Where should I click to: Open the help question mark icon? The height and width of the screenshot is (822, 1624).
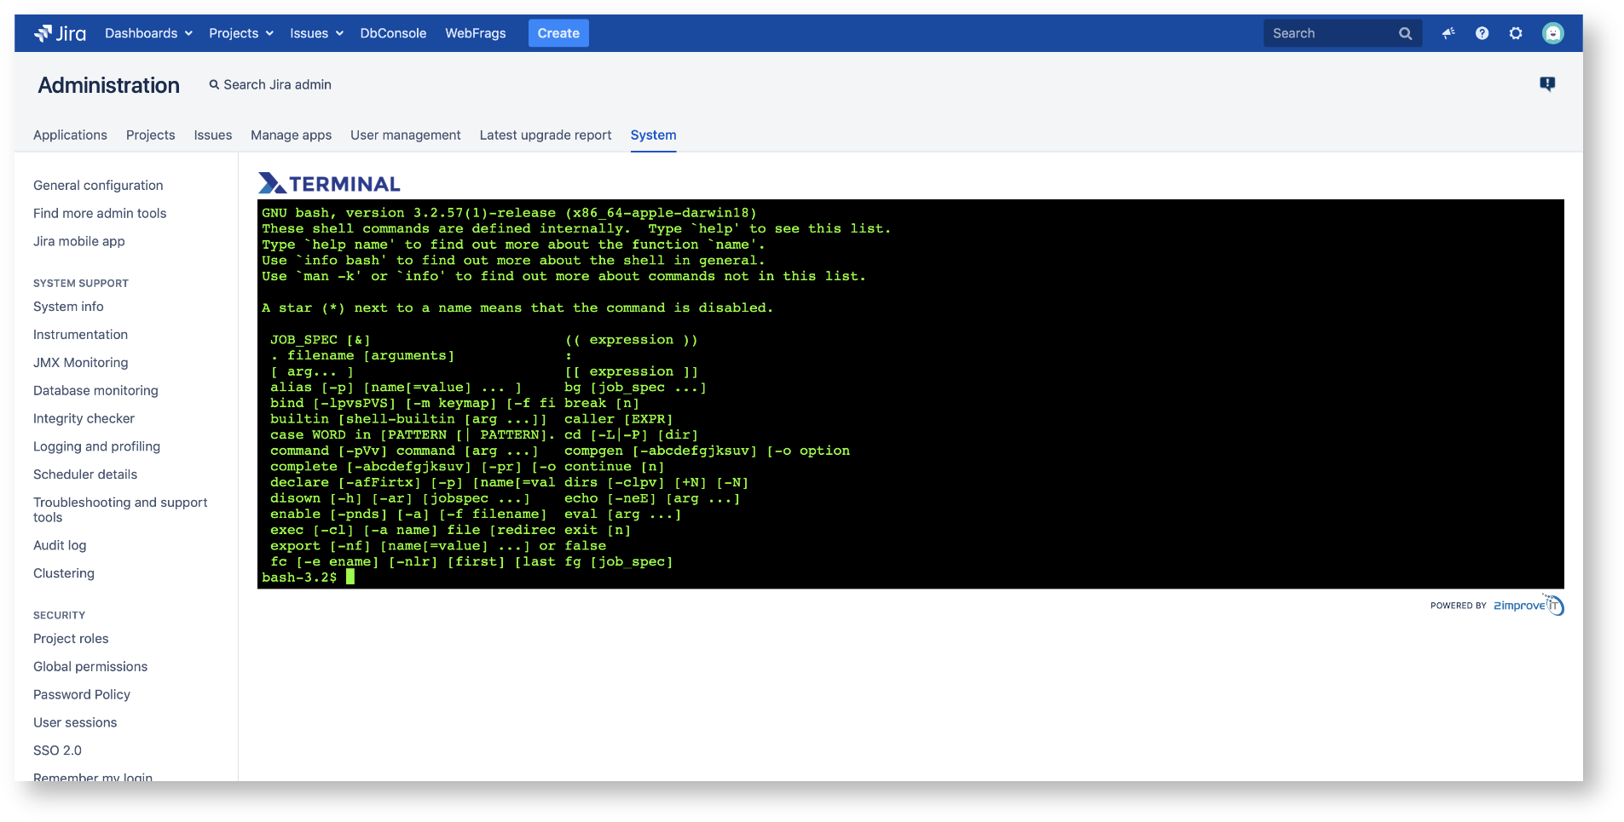(1482, 33)
